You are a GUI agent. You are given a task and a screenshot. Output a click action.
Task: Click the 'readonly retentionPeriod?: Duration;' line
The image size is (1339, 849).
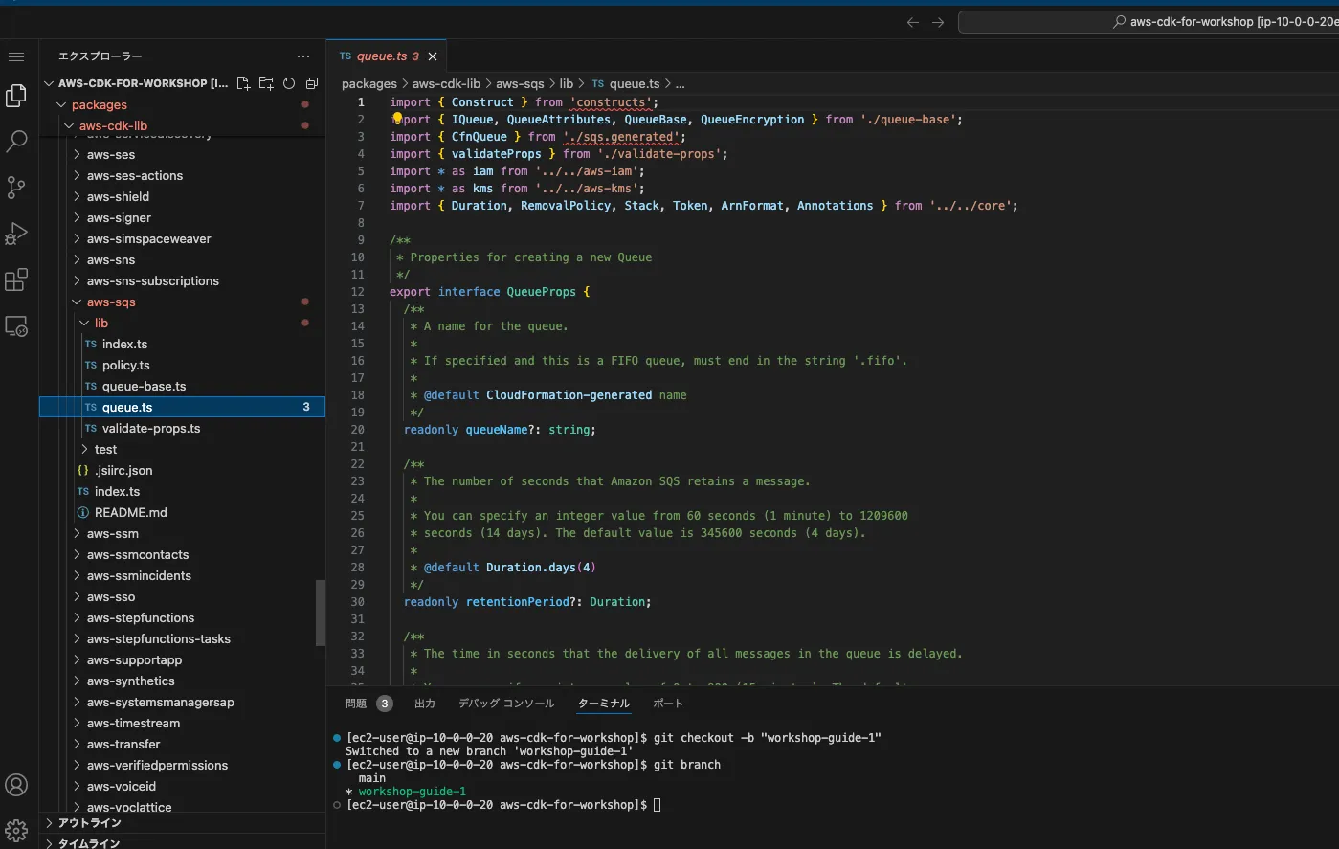click(527, 602)
